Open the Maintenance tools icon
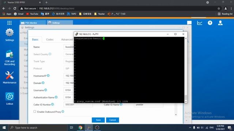 coord(10,78)
